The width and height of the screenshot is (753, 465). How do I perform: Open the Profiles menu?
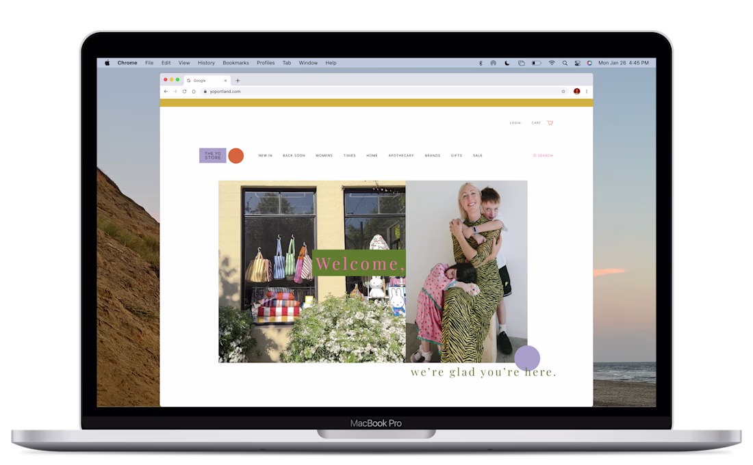(266, 63)
